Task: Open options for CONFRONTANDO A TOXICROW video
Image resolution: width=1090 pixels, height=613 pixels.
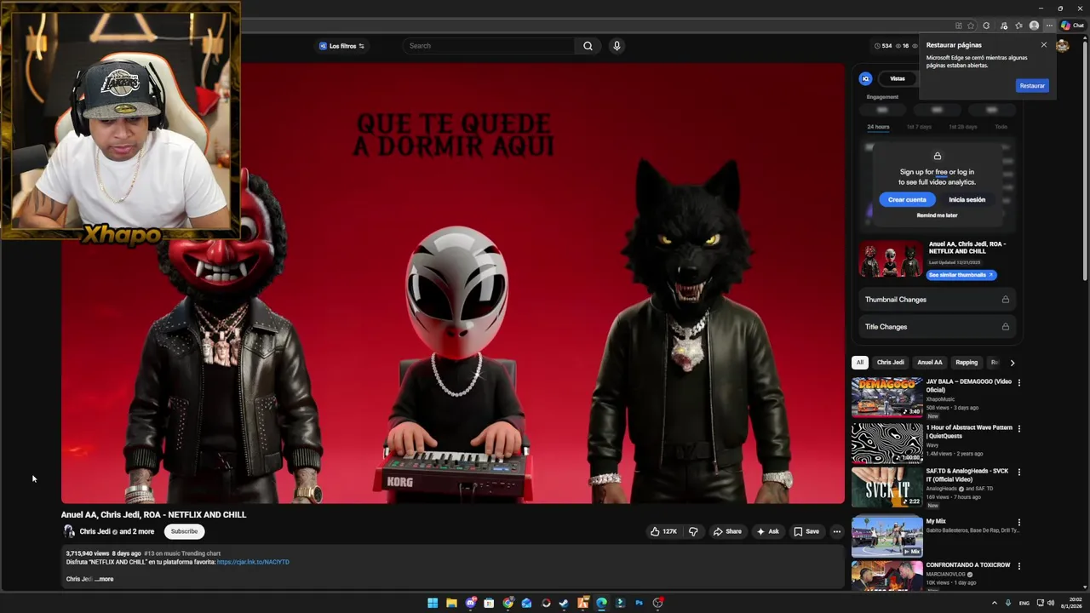Action: 1018,565
